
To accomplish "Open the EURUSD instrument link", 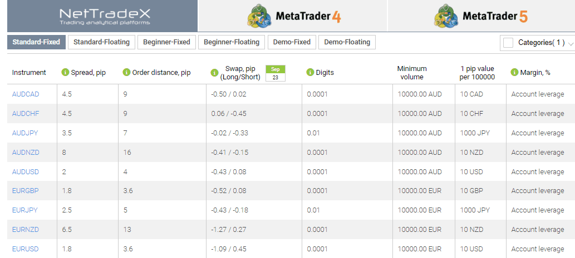I will [x=25, y=249].
